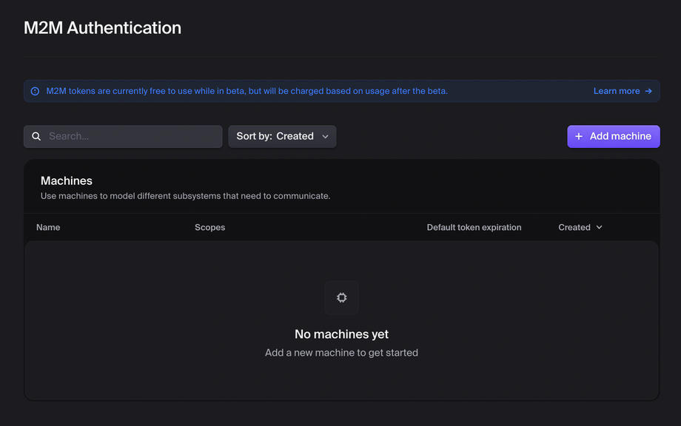
Task: Click the Add machine button
Action: 613,136
